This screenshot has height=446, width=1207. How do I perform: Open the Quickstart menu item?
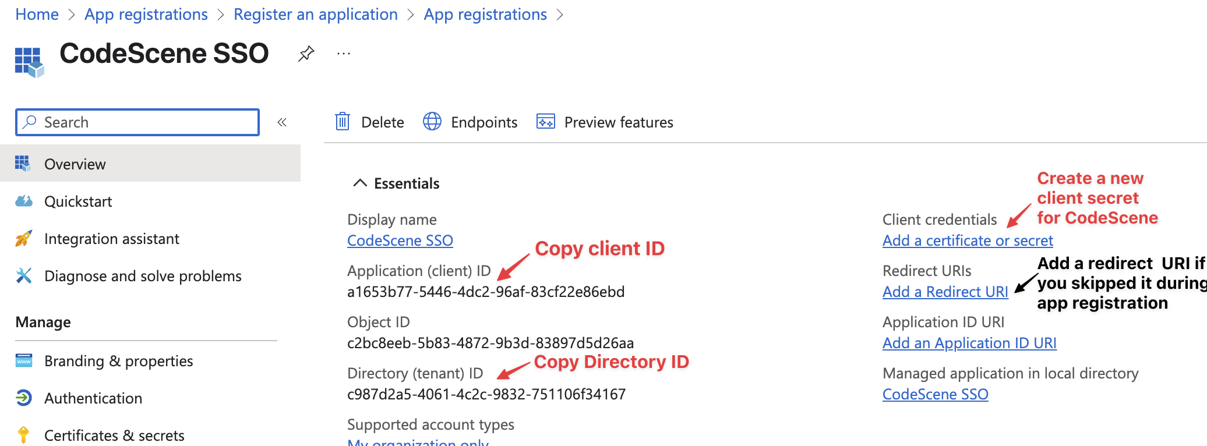(150, 201)
